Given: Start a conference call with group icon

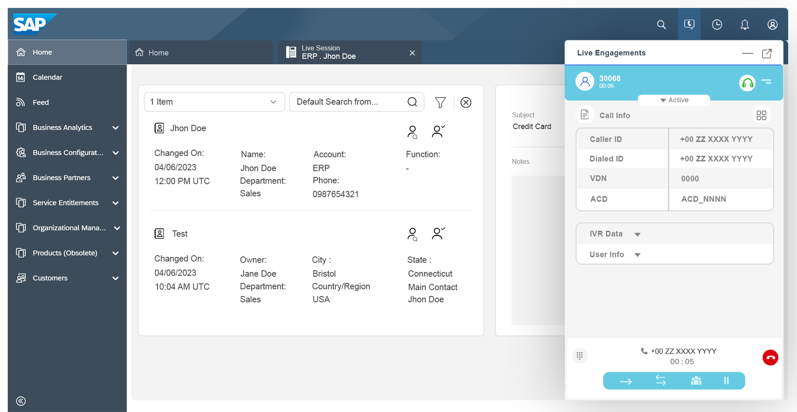Looking at the screenshot, I should click(696, 381).
